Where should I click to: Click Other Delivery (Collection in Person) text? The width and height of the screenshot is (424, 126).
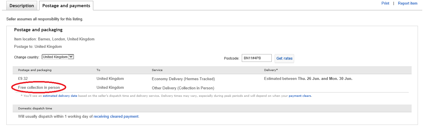[183, 88]
